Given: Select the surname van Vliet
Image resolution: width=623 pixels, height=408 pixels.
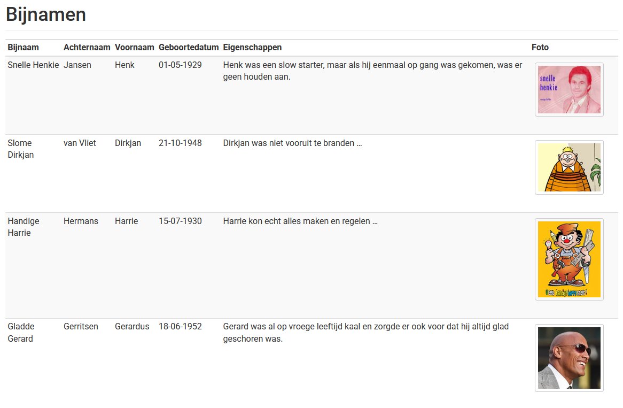Looking at the screenshot, I should 80,143.
